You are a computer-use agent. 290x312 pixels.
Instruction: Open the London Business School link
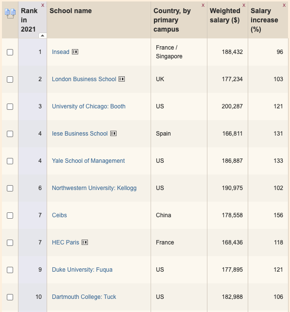(x=84, y=79)
